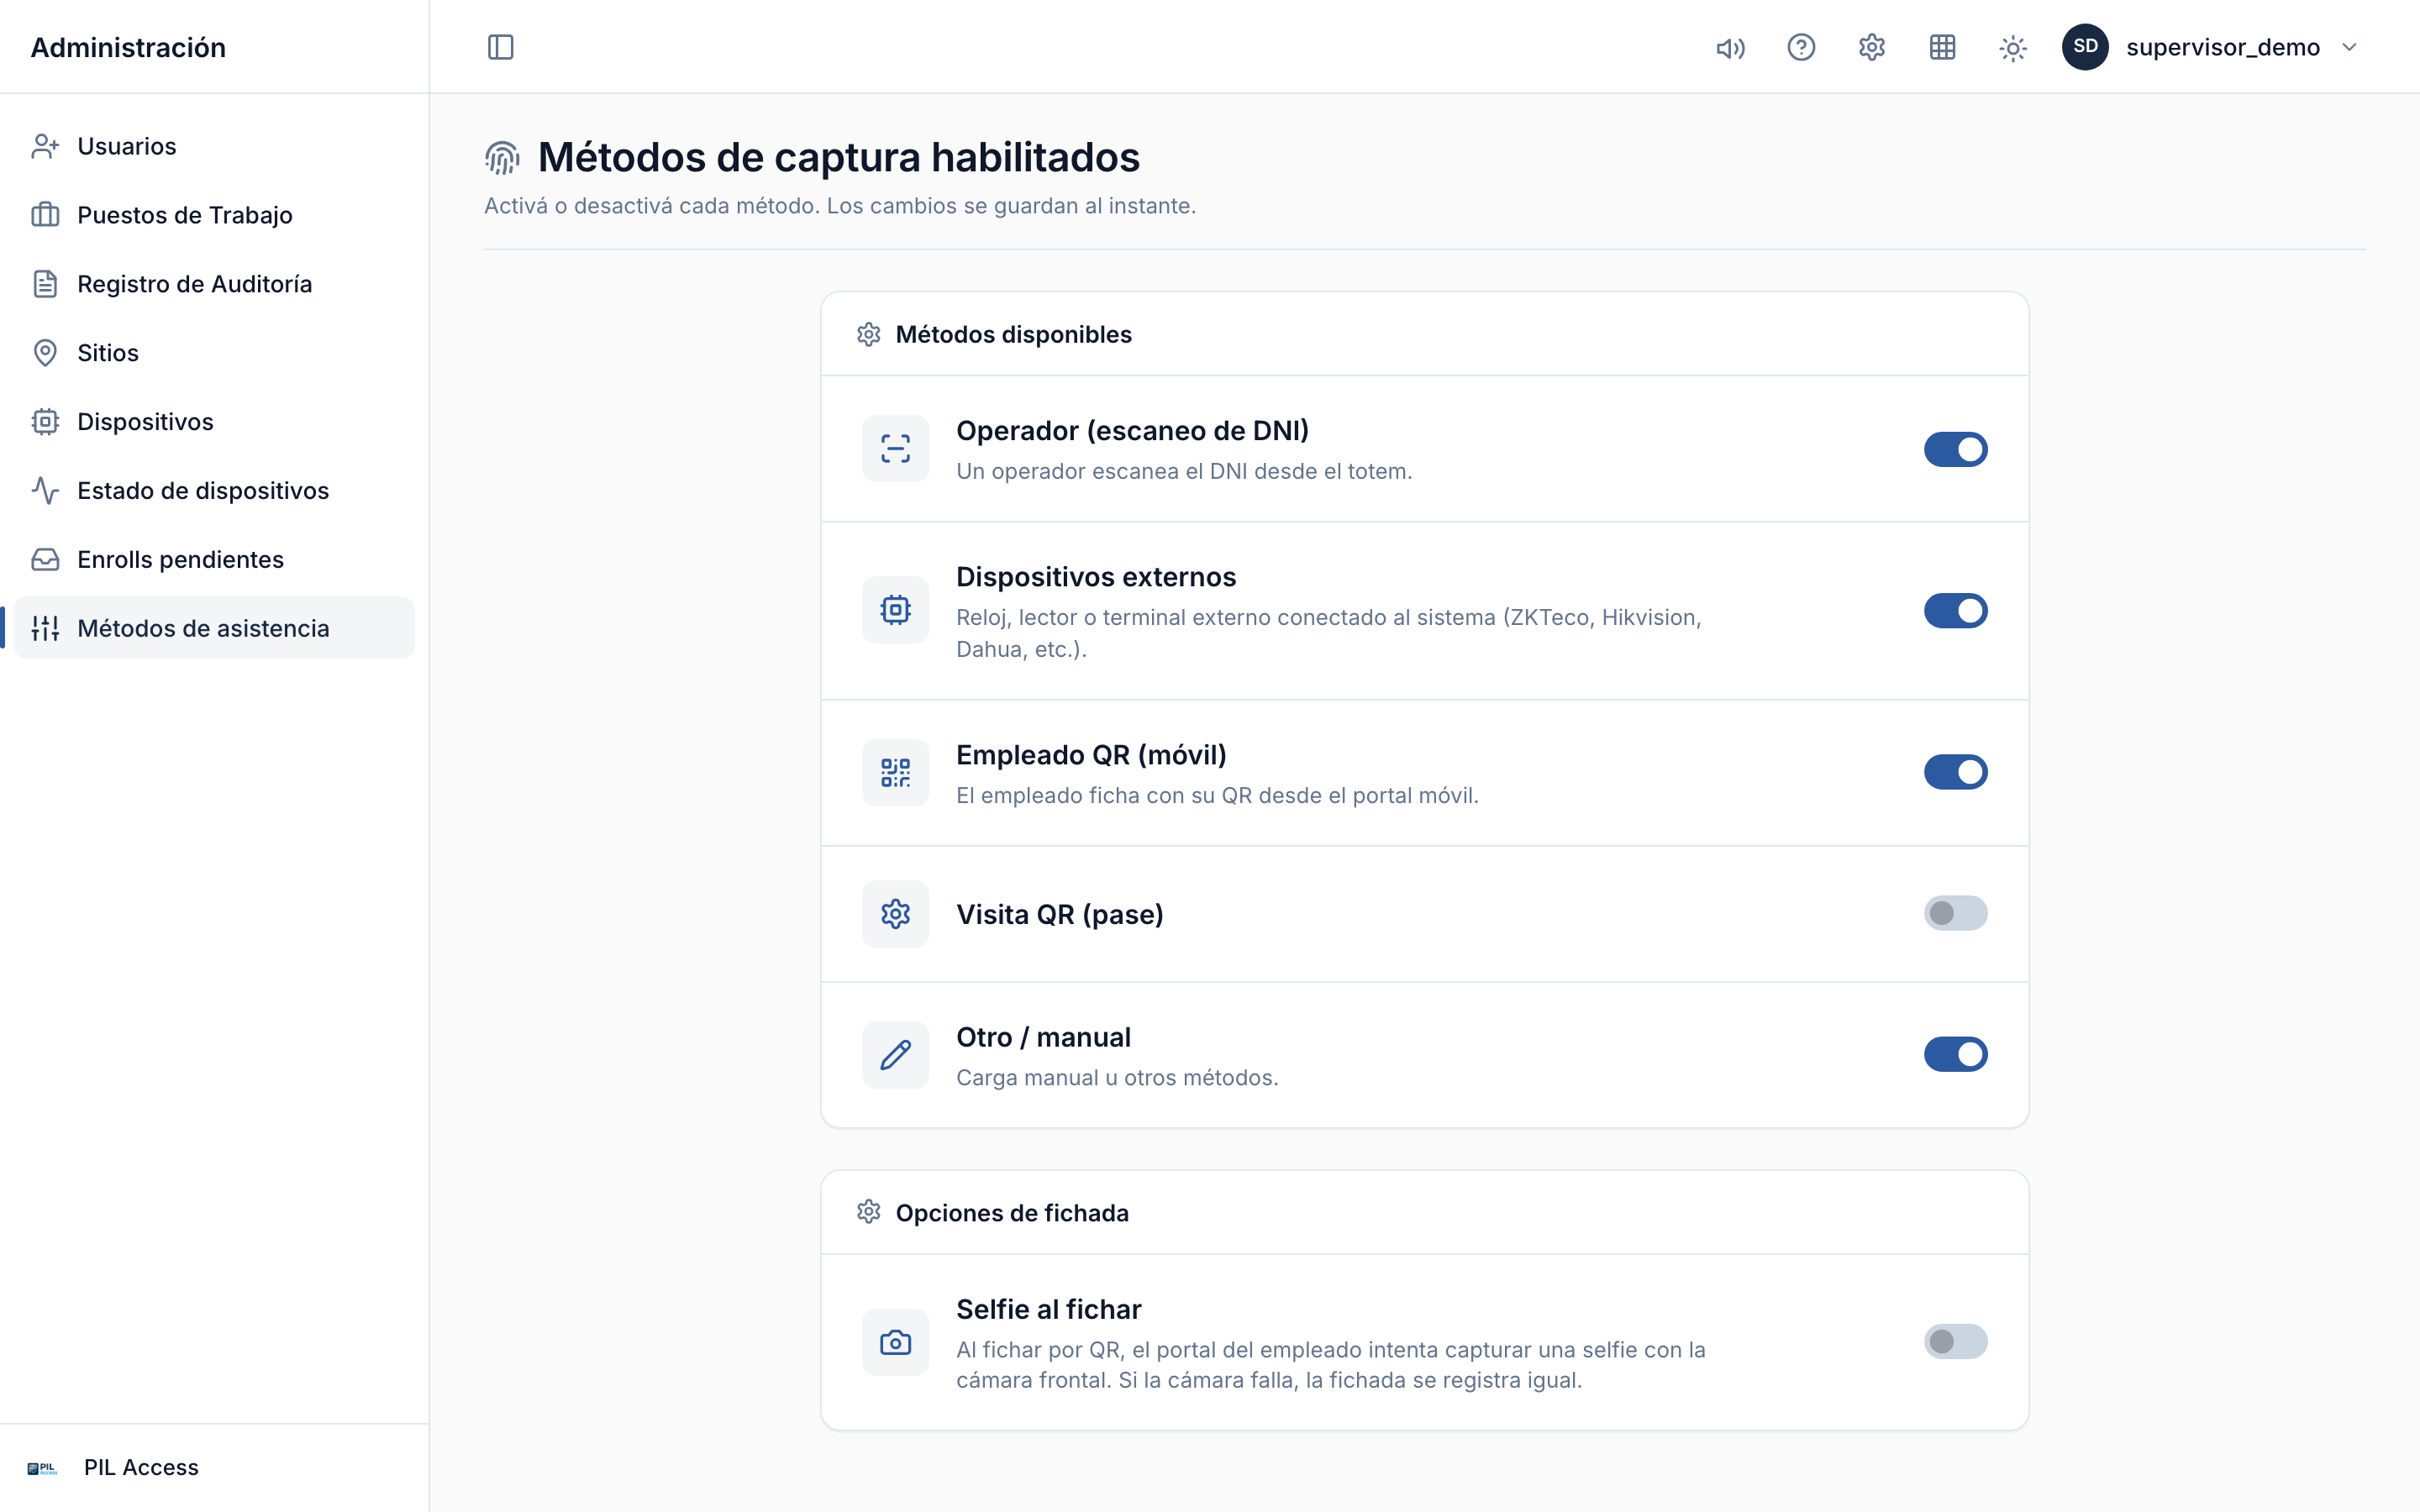Toggle the sidebar panel icon
Image resolution: width=2420 pixels, height=1512 pixels.
(500, 47)
